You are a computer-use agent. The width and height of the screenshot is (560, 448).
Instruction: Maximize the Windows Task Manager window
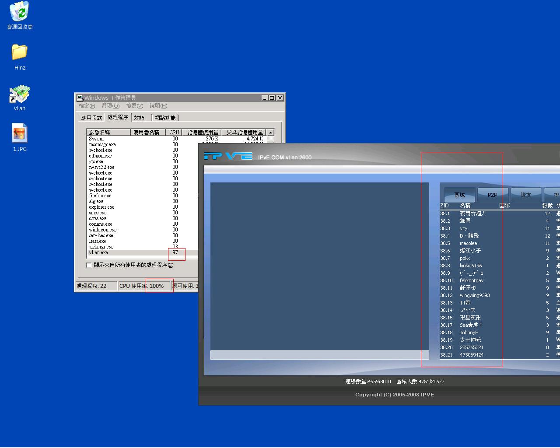click(x=272, y=98)
